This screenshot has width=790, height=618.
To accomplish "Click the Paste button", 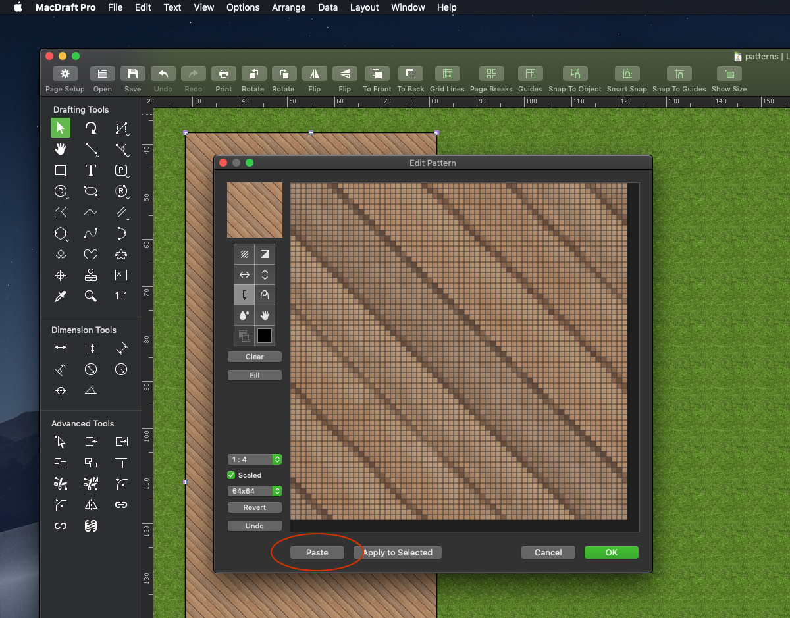I will click(x=317, y=553).
